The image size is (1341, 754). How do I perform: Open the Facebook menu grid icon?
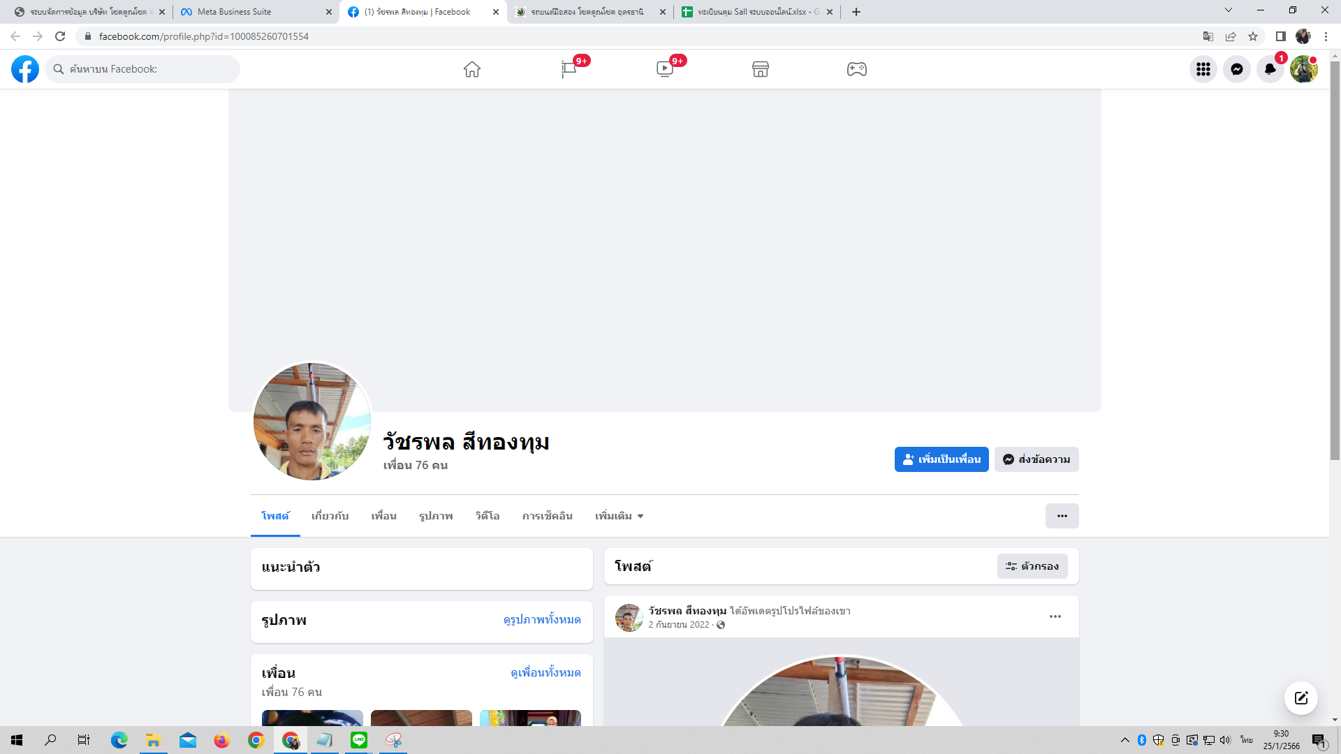pyautogui.click(x=1203, y=69)
